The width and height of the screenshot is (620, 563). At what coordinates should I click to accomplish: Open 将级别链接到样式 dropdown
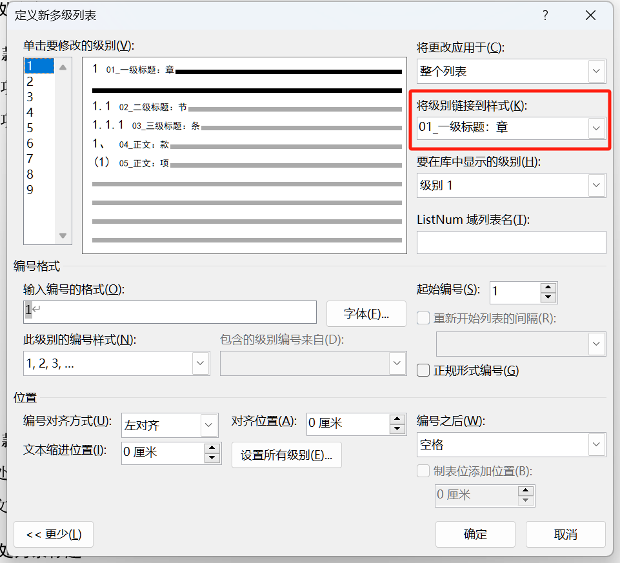click(x=596, y=128)
